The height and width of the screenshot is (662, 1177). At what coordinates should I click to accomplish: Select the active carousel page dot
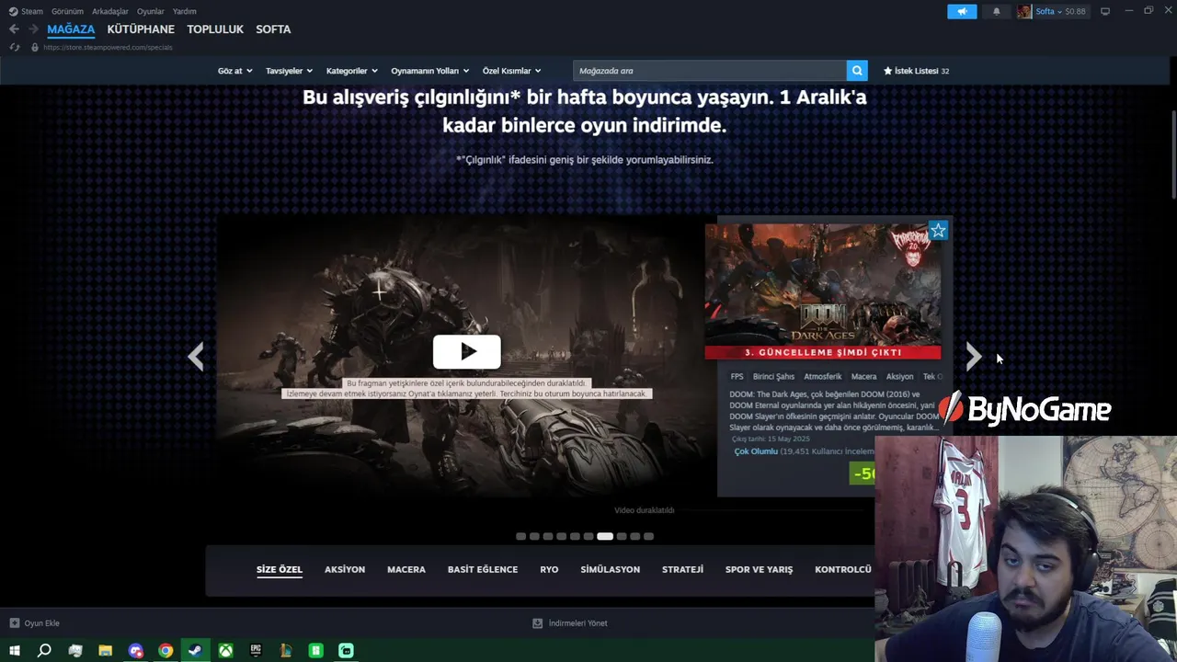604,536
